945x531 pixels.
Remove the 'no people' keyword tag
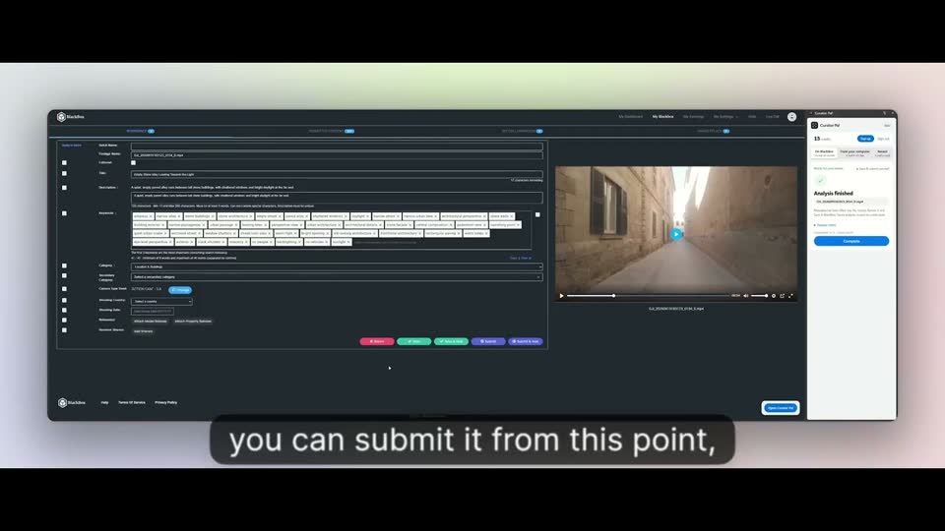(x=272, y=242)
